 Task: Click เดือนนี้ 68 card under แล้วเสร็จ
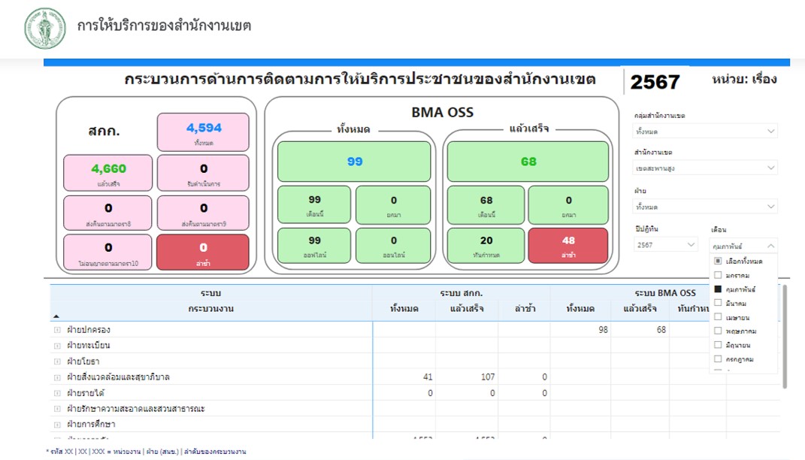pyautogui.click(x=486, y=205)
